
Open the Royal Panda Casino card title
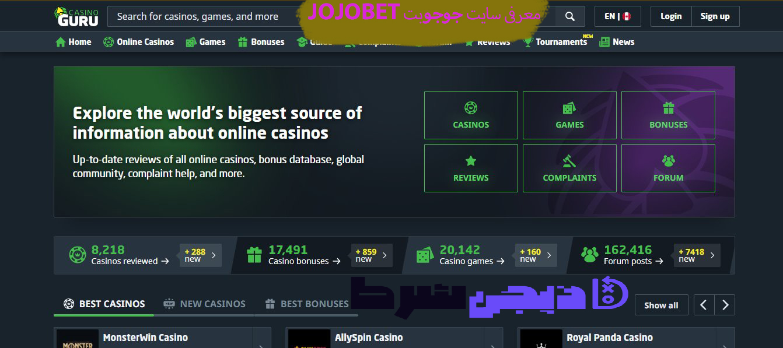pyautogui.click(x=610, y=338)
